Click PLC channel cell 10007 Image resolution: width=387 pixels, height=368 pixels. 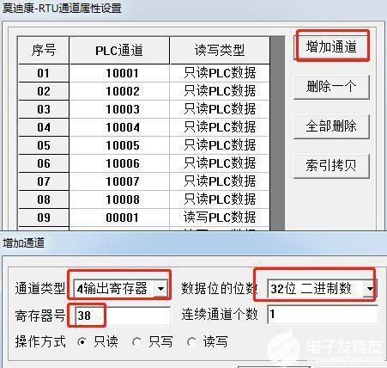coord(119,181)
